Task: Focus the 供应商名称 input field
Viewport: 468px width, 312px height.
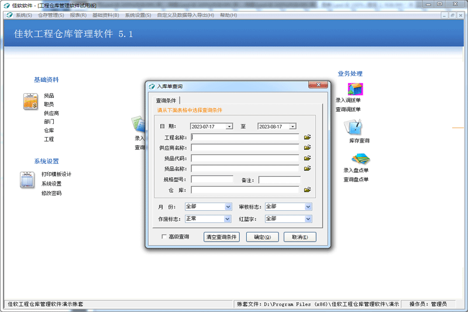Action: (245, 148)
